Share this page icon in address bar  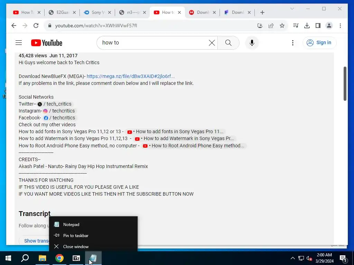271,26
